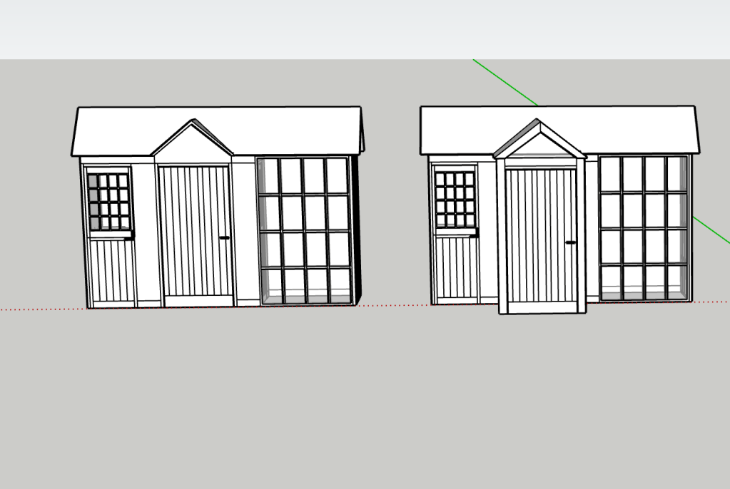
Task: Select the right shed's porch gable
Action: (x=539, y=148)
